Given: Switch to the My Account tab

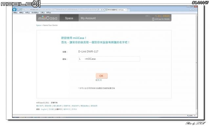Looking at the screenshot, I should (88, 18).
